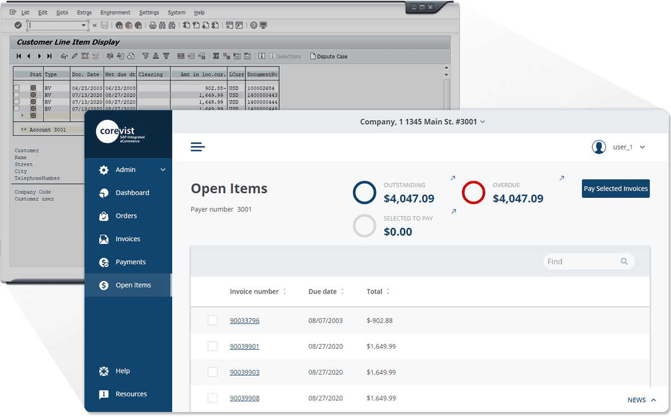Sort by Due date column
This screenshot has height=417, width=671.
click(x=327, y=291)
